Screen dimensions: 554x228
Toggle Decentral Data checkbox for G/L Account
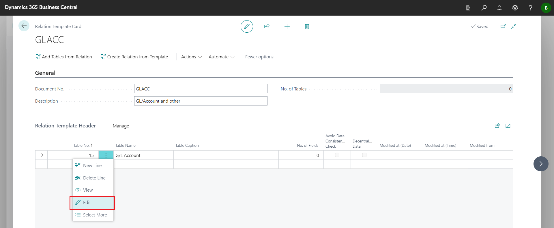coord(364,155)
